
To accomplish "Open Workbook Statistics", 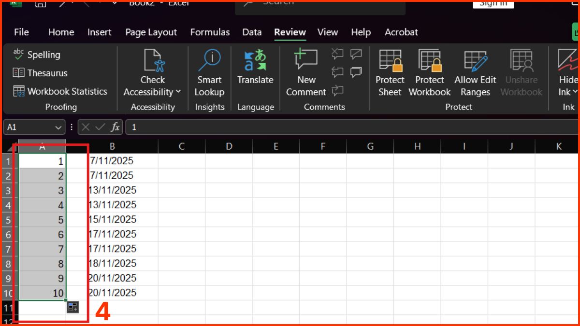I will (60, 91).
